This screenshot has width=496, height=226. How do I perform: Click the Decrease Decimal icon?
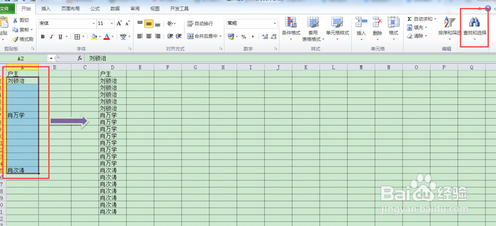[274, 37]
